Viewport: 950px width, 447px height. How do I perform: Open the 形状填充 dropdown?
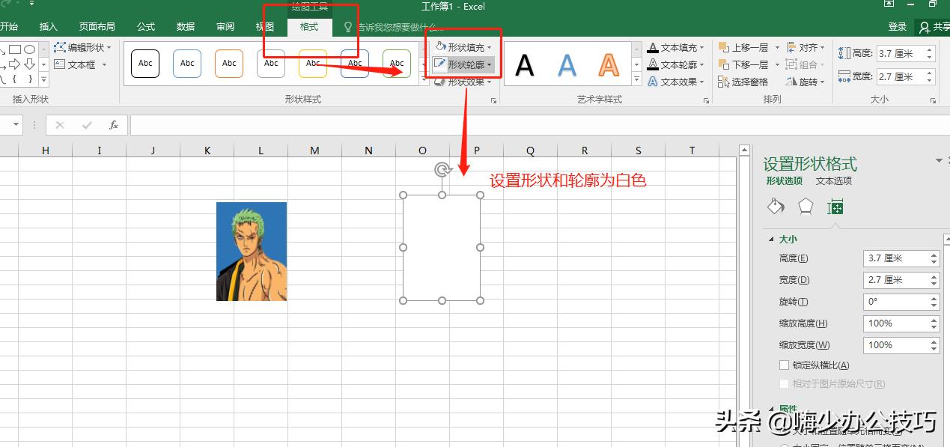pyautogui.click(x=462, y=46)
